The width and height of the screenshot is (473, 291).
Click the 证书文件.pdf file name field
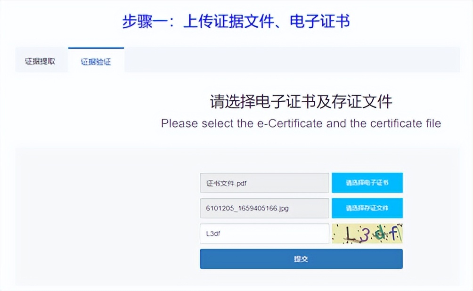[x=264, y=183]
